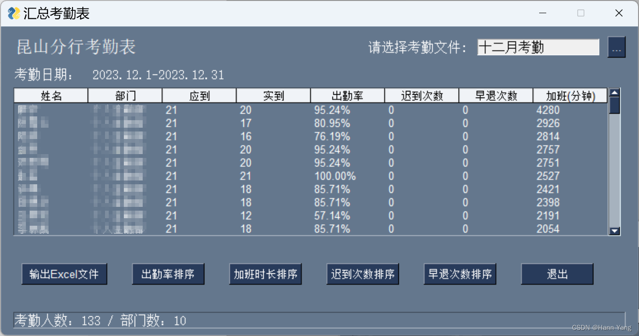Sort lateness counts via 迟到次数排序

coord(363,274)
